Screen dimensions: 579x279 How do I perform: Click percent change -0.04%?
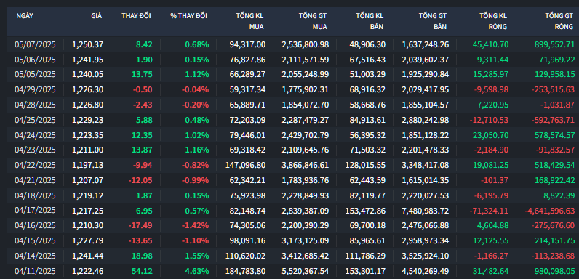[x=195, y=89]
